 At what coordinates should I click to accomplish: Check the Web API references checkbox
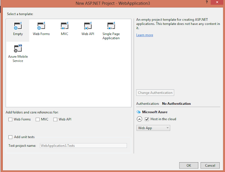click(x=55, y=119)
